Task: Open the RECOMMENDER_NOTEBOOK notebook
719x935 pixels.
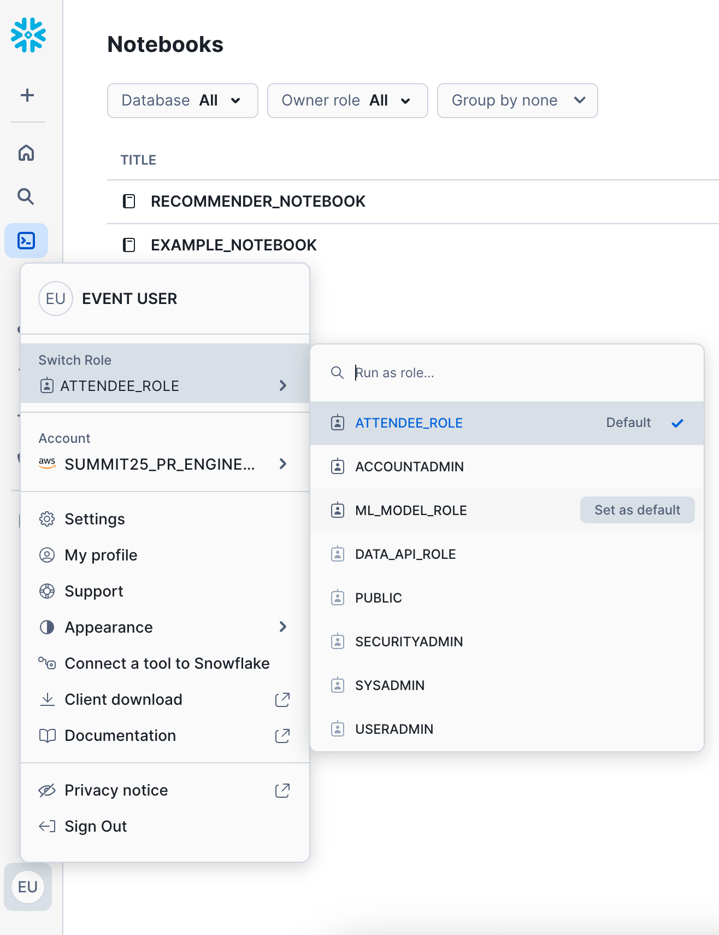Action: 258,201
